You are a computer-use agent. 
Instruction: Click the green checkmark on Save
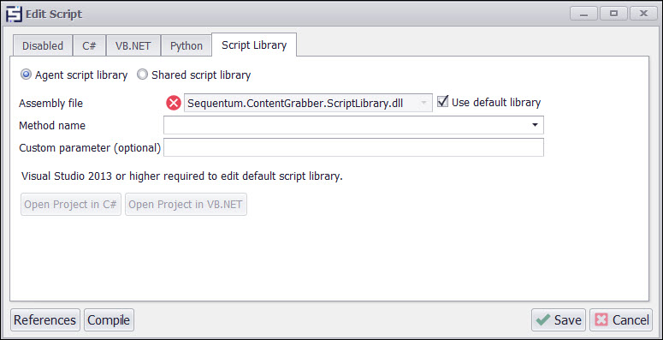point(543,319)
